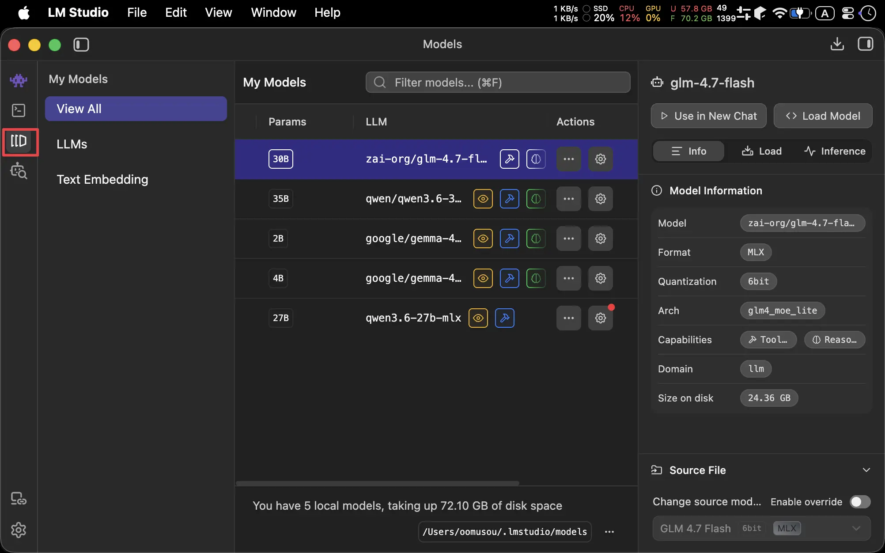Open the My Models sidebar icon

pyautogui.click(x=19, y=141)
